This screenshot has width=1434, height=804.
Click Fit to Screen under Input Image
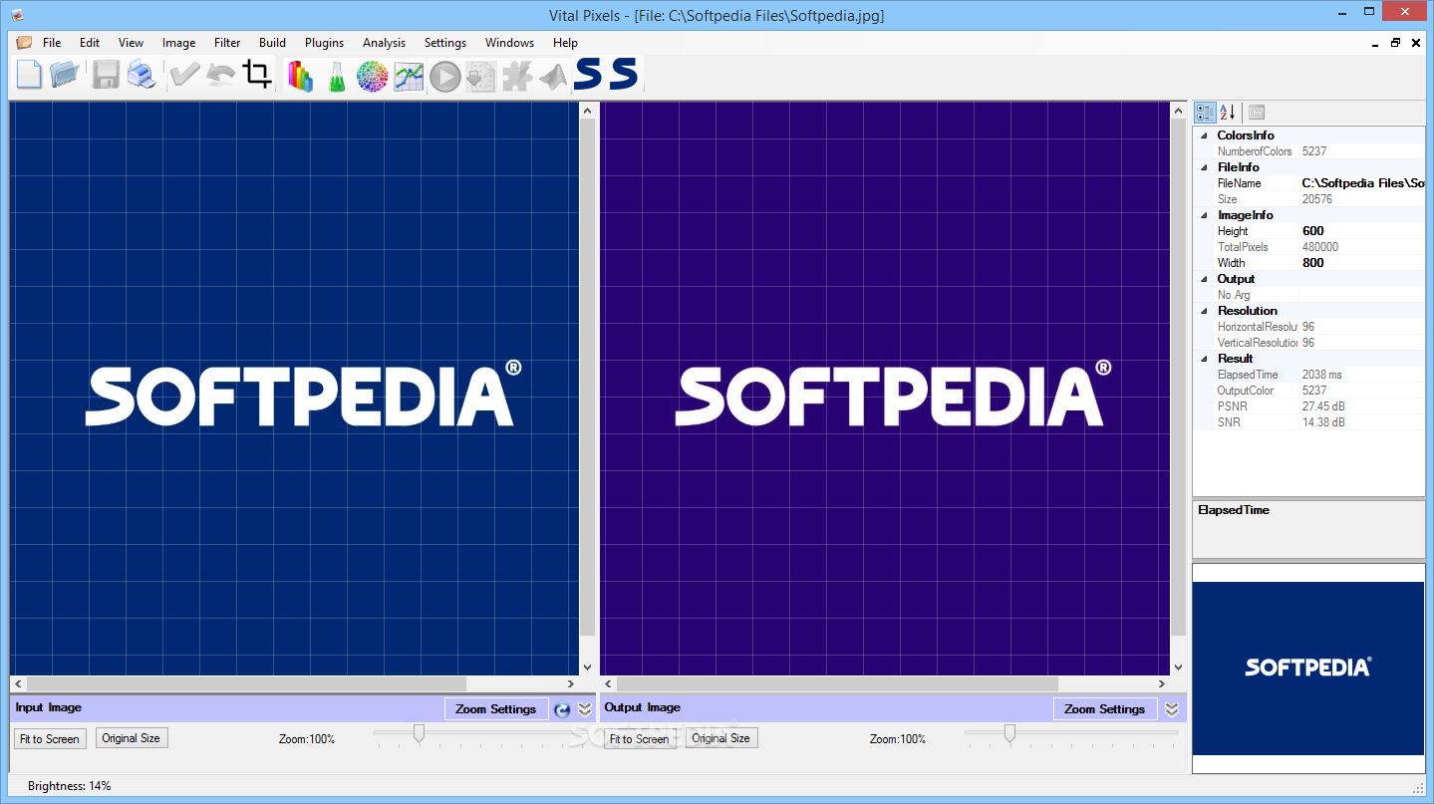[50, 738]
